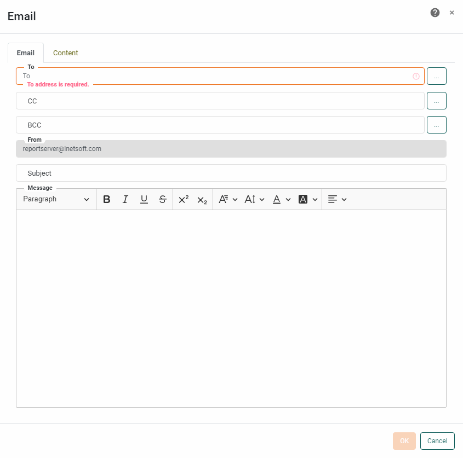
Task: Open the background highlight color dropdown
Action: tap(307, 199)
